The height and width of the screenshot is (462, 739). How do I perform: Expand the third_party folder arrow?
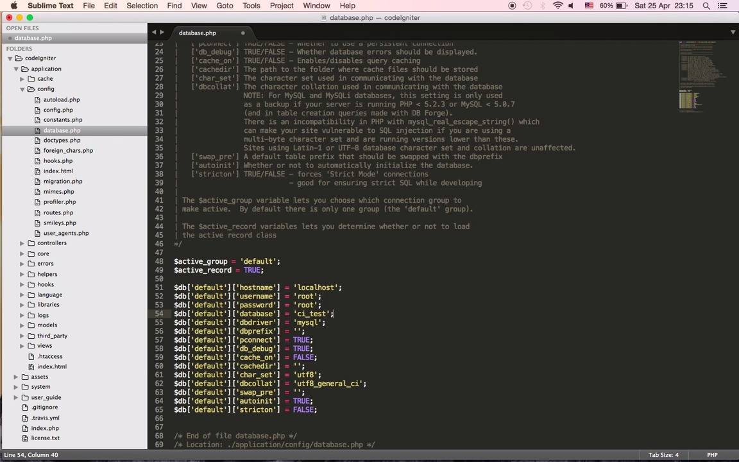pos(22,336)
